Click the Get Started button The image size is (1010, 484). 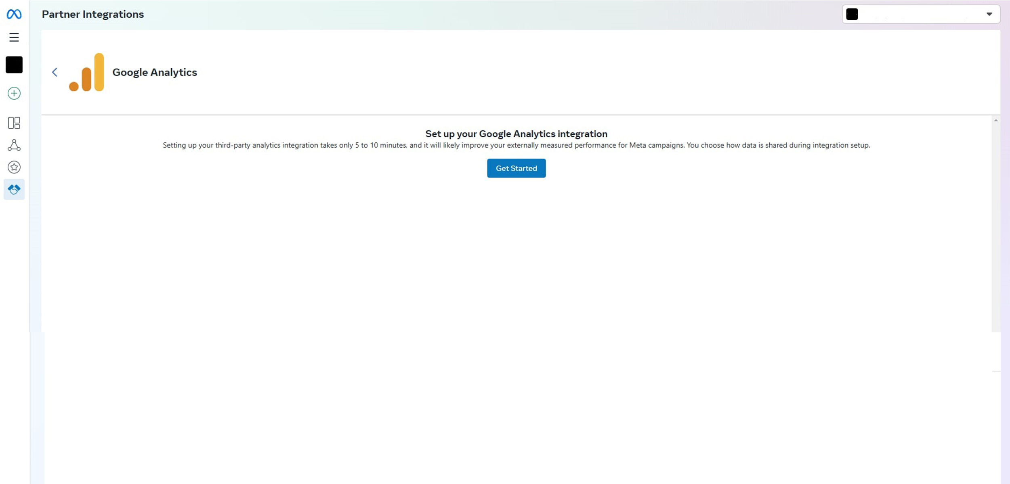click(x=516, y=168)
